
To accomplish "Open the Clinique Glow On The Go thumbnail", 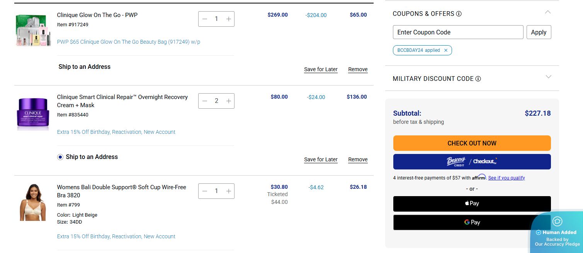I will point(33,31).
